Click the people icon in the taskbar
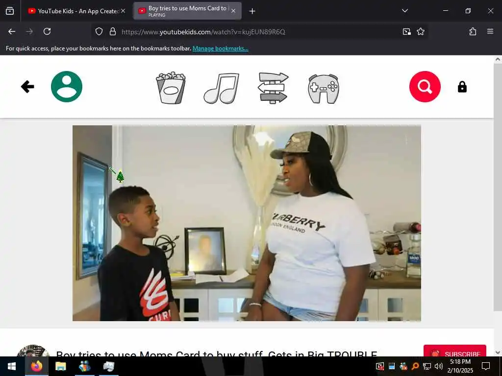 point(84,366)
